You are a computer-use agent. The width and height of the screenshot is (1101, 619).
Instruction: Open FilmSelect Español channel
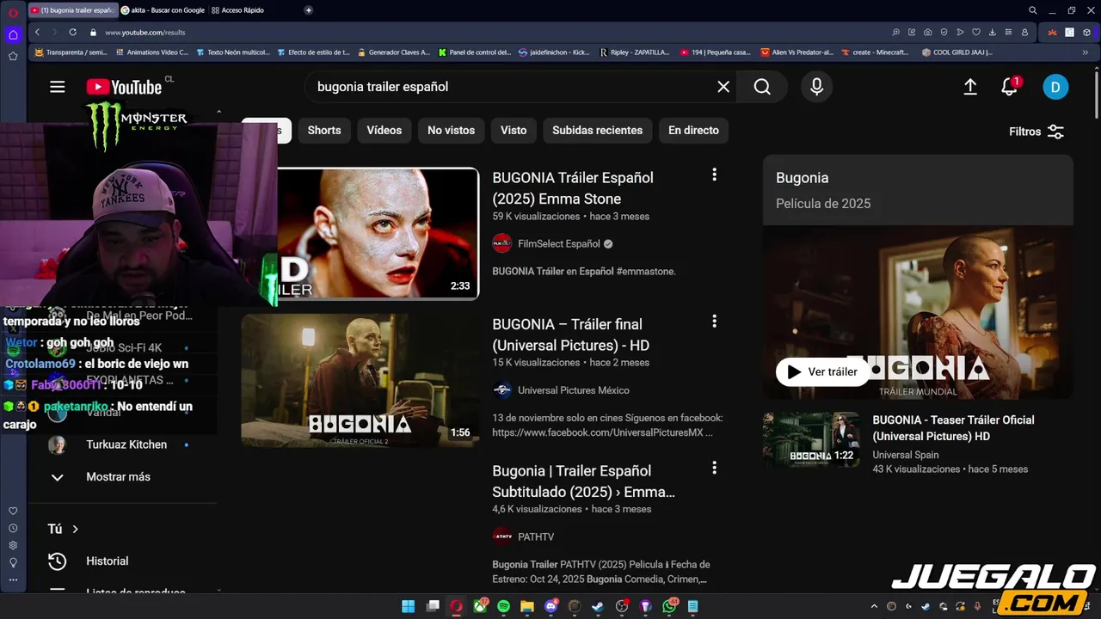coord(559,244)
